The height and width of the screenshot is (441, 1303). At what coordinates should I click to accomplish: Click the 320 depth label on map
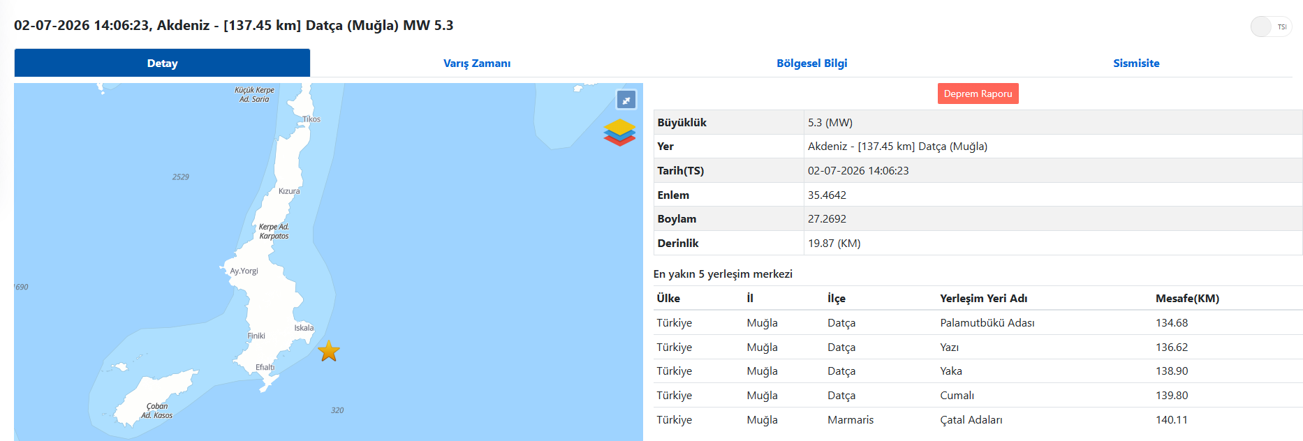[337, 410]
